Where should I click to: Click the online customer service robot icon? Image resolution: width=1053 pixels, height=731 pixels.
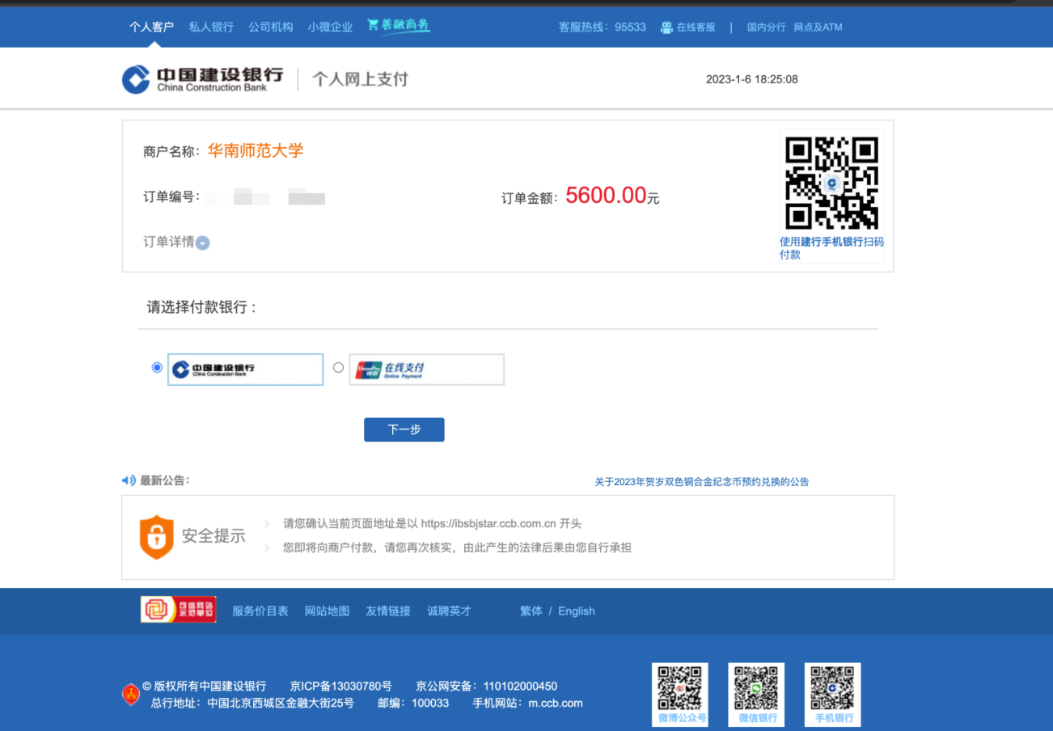tap(666, 27)
